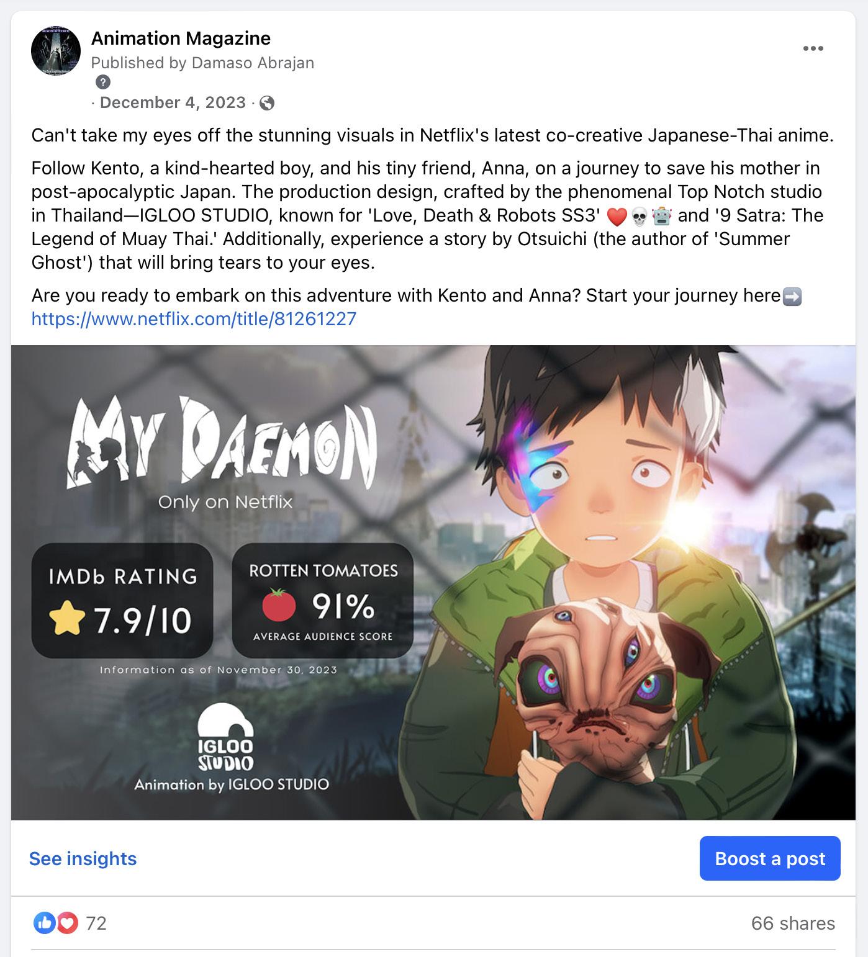Open the Animation Magazine page name link
Image resolution: width=868 pixels, height=957 pixels.
(x=181, y=38)
